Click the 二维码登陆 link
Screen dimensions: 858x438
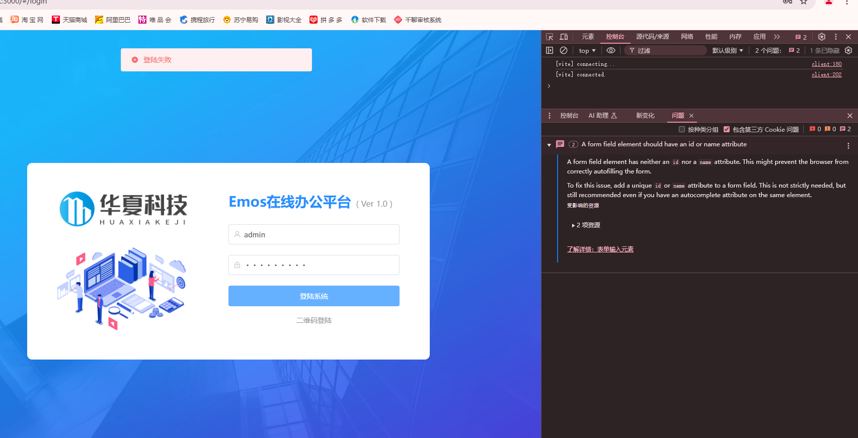pyautogui.click(x=314, y=320)
